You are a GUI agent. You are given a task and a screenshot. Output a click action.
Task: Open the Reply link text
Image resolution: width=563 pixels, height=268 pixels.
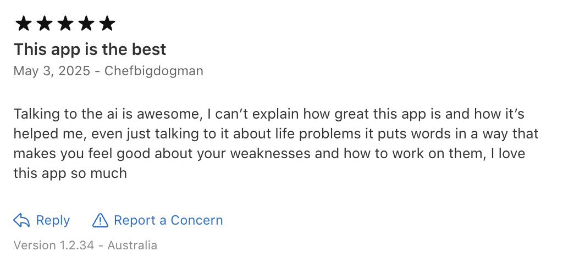[x=53, y=220]
